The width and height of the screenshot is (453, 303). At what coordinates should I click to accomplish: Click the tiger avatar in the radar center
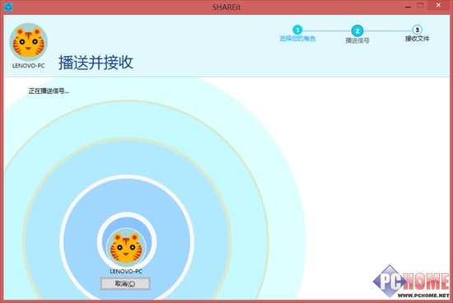126,247
